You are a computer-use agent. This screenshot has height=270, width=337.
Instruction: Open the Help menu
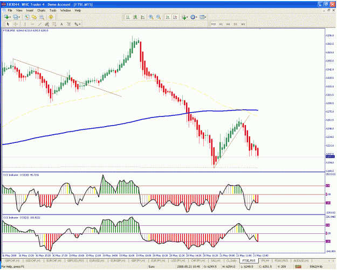pos(78,10)
